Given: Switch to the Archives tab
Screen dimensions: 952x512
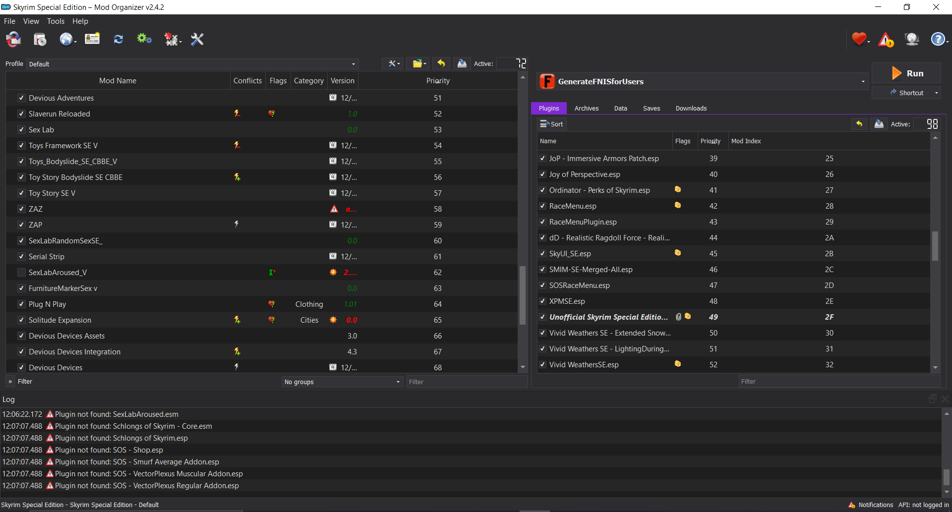Looking at the screenshot, I should tap(587, 108).
